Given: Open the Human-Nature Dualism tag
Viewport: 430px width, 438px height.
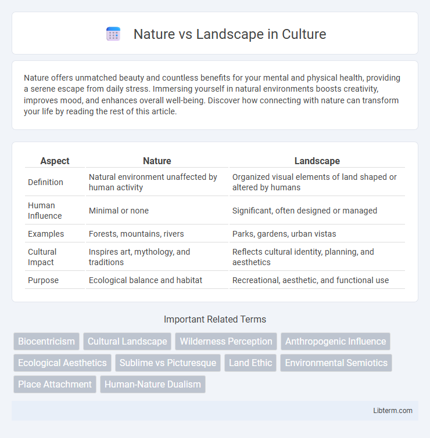Looking at the screenshot, I should point(153,385).
